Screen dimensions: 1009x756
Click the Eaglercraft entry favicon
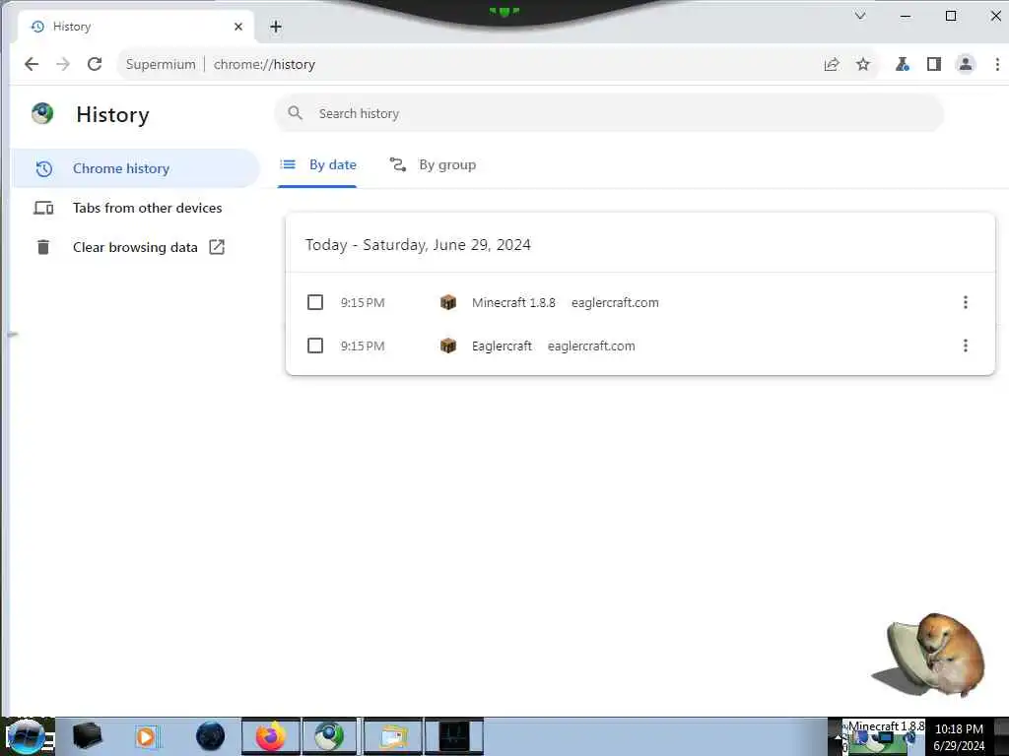click(448, 346)
